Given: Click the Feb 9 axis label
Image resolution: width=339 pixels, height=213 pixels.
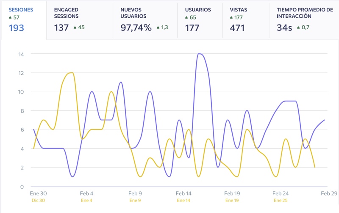Looking at the screenshot, I should 135,194.
